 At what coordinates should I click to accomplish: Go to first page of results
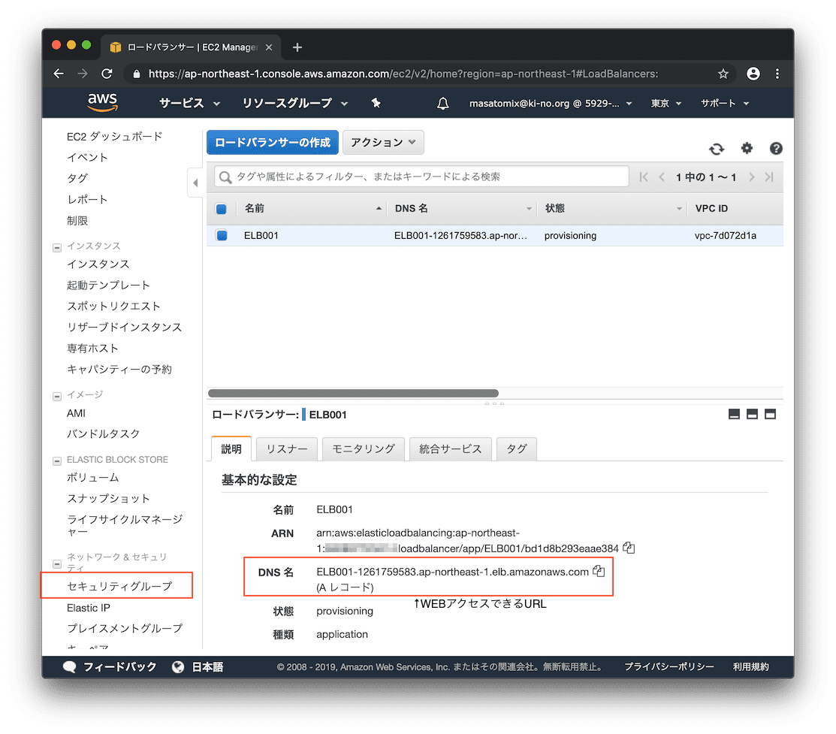point(644,177)
